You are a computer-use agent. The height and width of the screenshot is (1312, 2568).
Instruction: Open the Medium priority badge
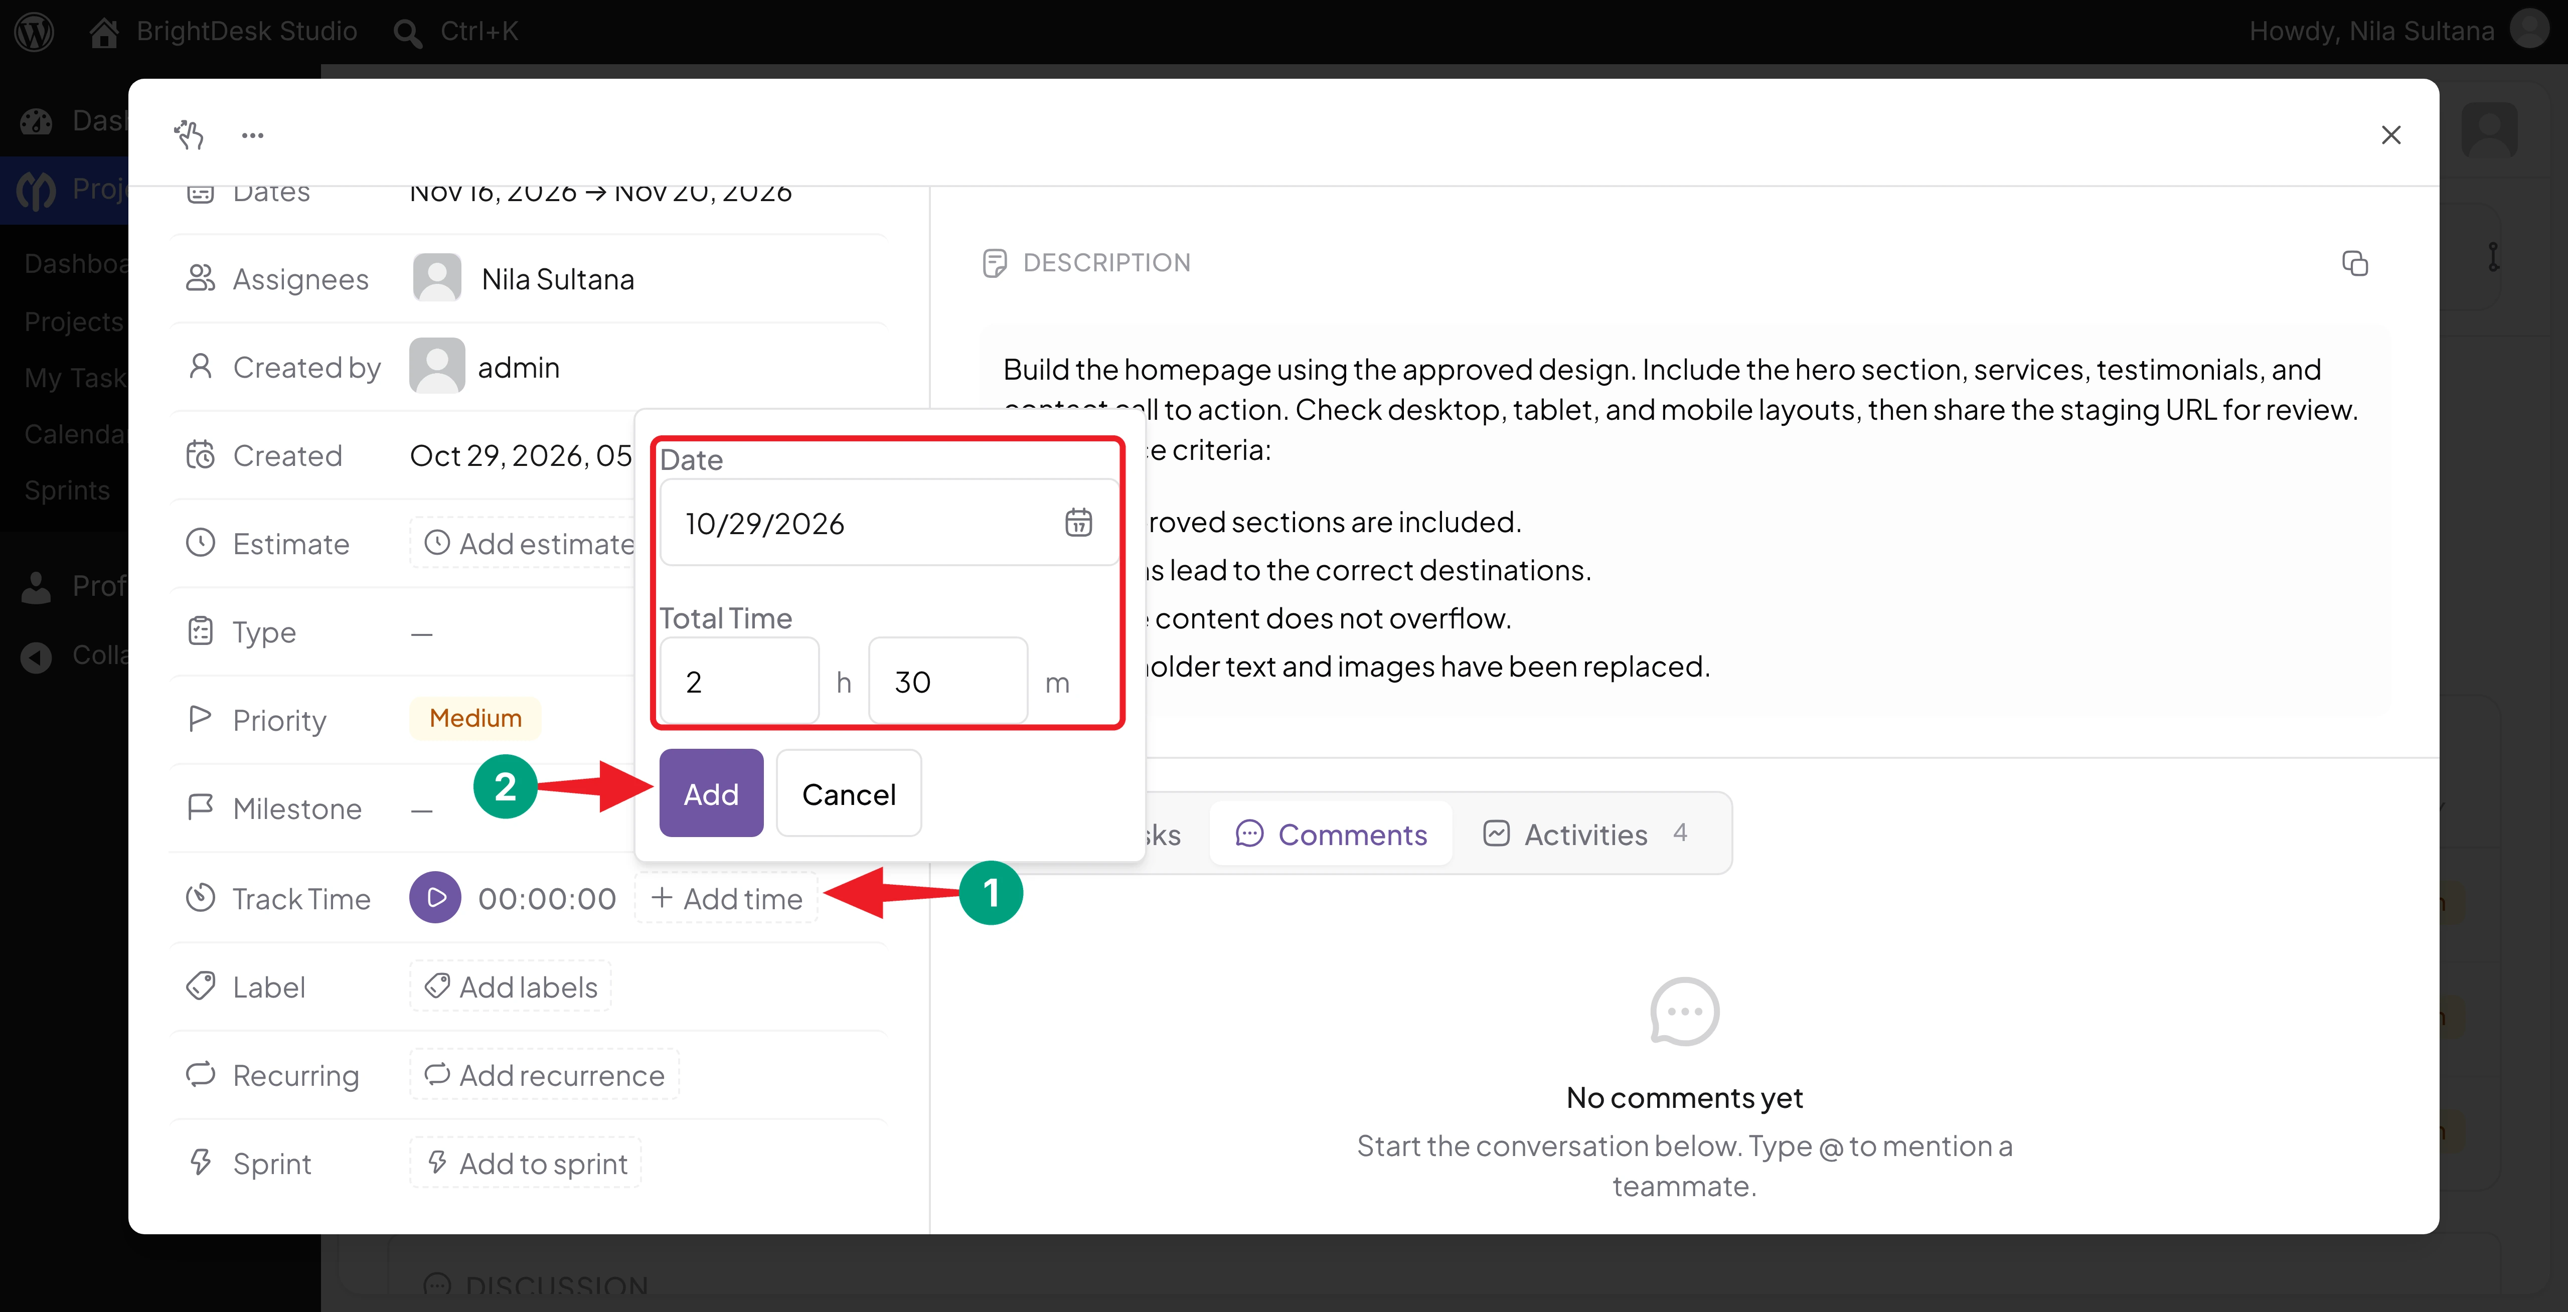[x=475, y=718]
